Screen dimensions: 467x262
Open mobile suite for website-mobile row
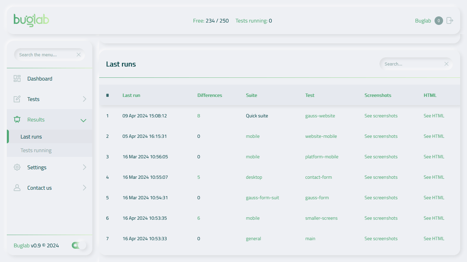pos(253,136)
